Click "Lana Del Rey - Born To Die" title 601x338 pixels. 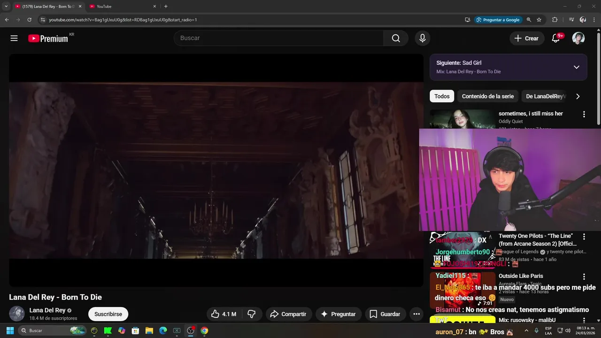point(55,297)
